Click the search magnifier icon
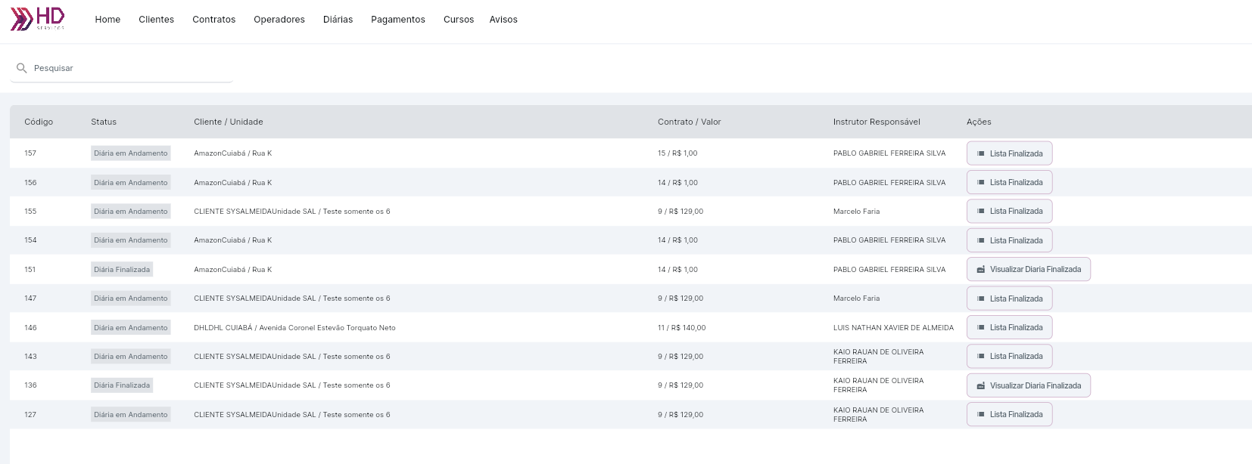The height and width of the screenshot is (464, 1252). 22,68
